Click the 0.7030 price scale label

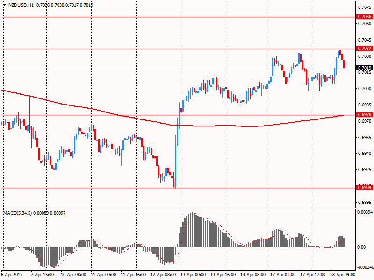pos(365,56)
